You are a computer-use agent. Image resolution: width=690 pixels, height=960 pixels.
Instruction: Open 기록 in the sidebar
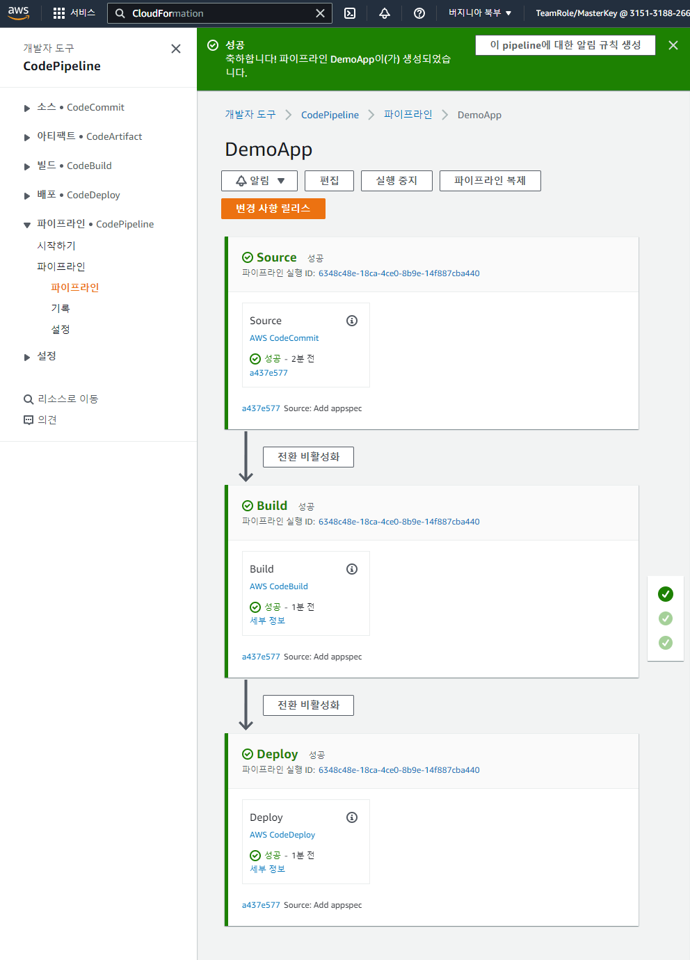tap(61, 308)
